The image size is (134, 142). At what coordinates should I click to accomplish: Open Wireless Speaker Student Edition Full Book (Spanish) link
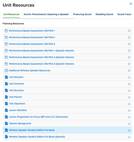[x=37, y=137]
